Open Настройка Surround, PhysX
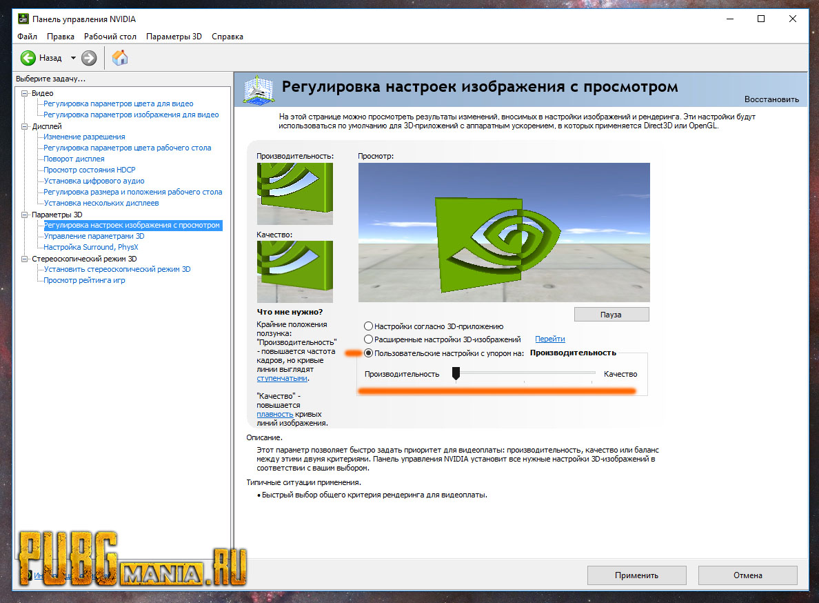Screen dimensions: 819x603 pyautogui.click(x=91, y=247)
